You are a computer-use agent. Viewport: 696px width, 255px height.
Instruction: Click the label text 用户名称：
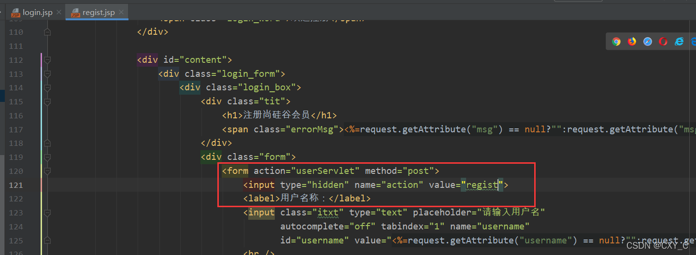(x=304, y=198)
